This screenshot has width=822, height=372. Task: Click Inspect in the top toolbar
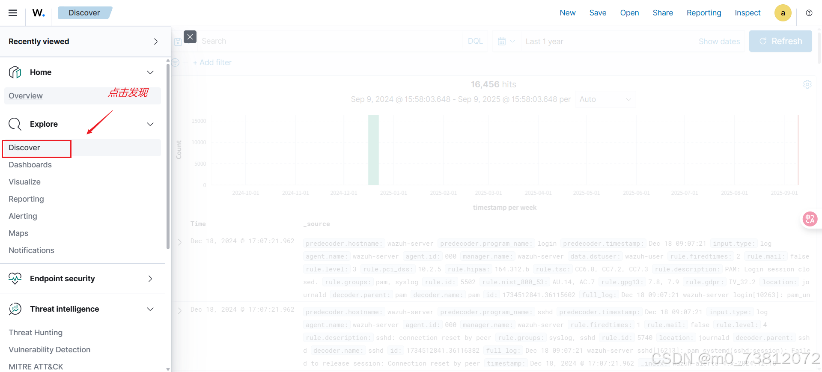[x=748, y=13]
